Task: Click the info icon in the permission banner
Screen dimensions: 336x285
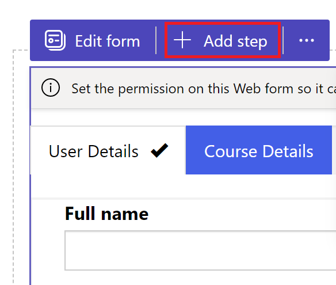Action: (51, 88)
